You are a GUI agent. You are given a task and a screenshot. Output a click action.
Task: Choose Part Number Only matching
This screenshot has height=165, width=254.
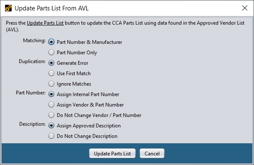51,52
